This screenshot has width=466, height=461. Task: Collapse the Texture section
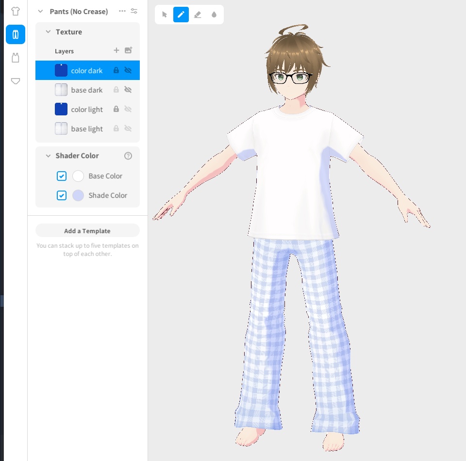(x=48, y=32)
